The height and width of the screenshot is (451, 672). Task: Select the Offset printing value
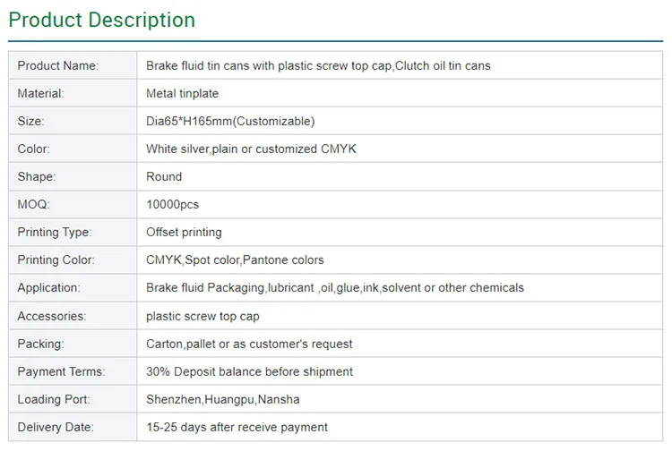point(184,232)
